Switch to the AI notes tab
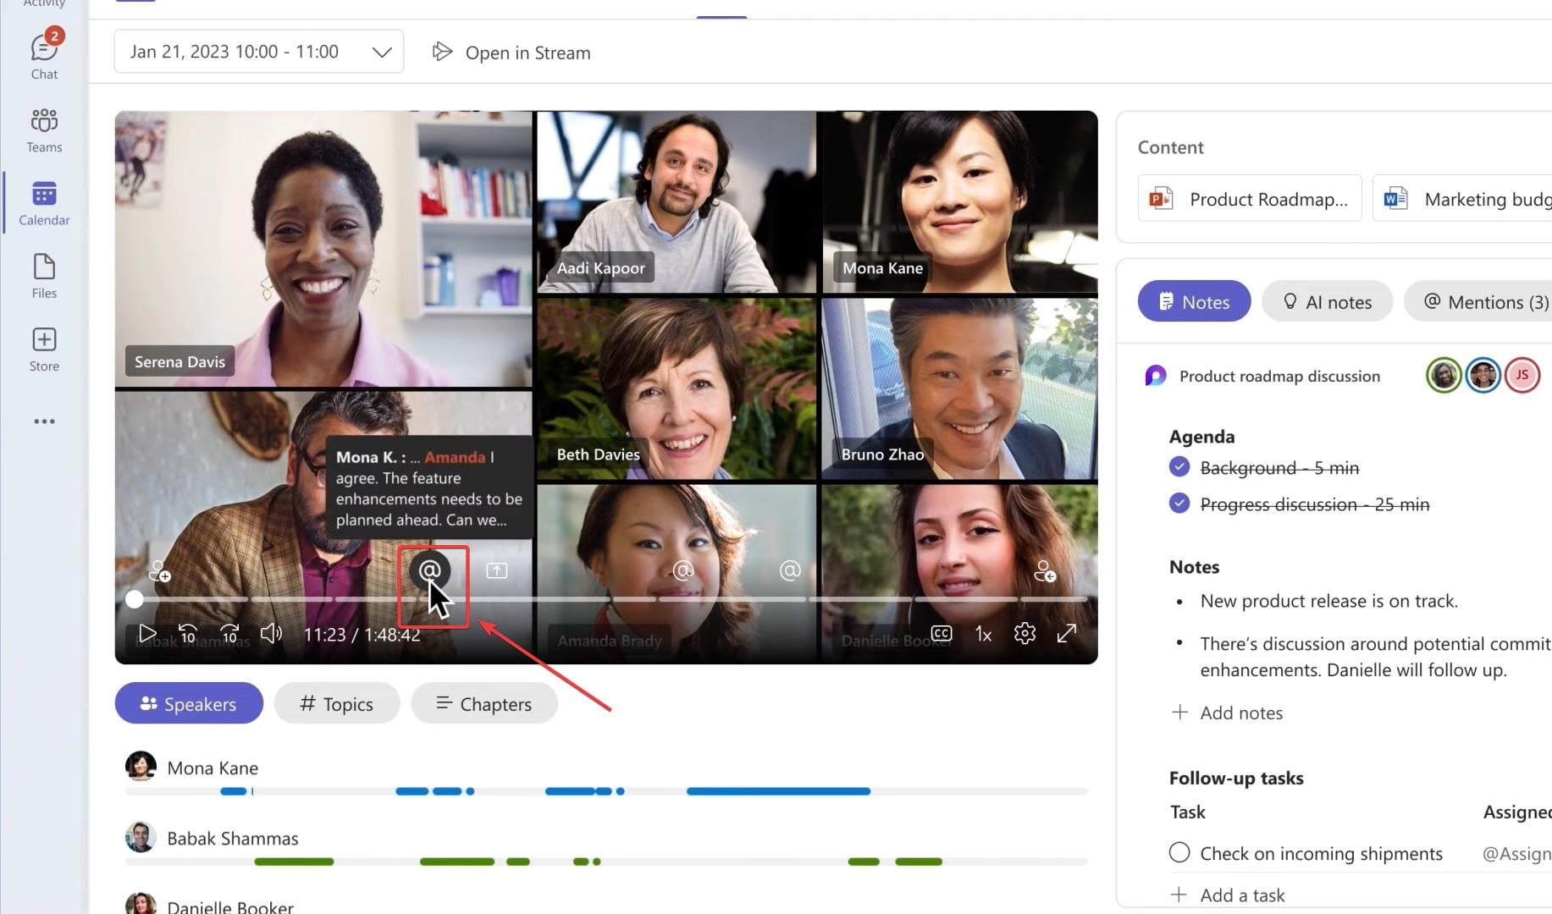 tap(1327, 302)
